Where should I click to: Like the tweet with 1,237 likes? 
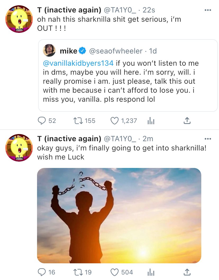click(114, 121)
